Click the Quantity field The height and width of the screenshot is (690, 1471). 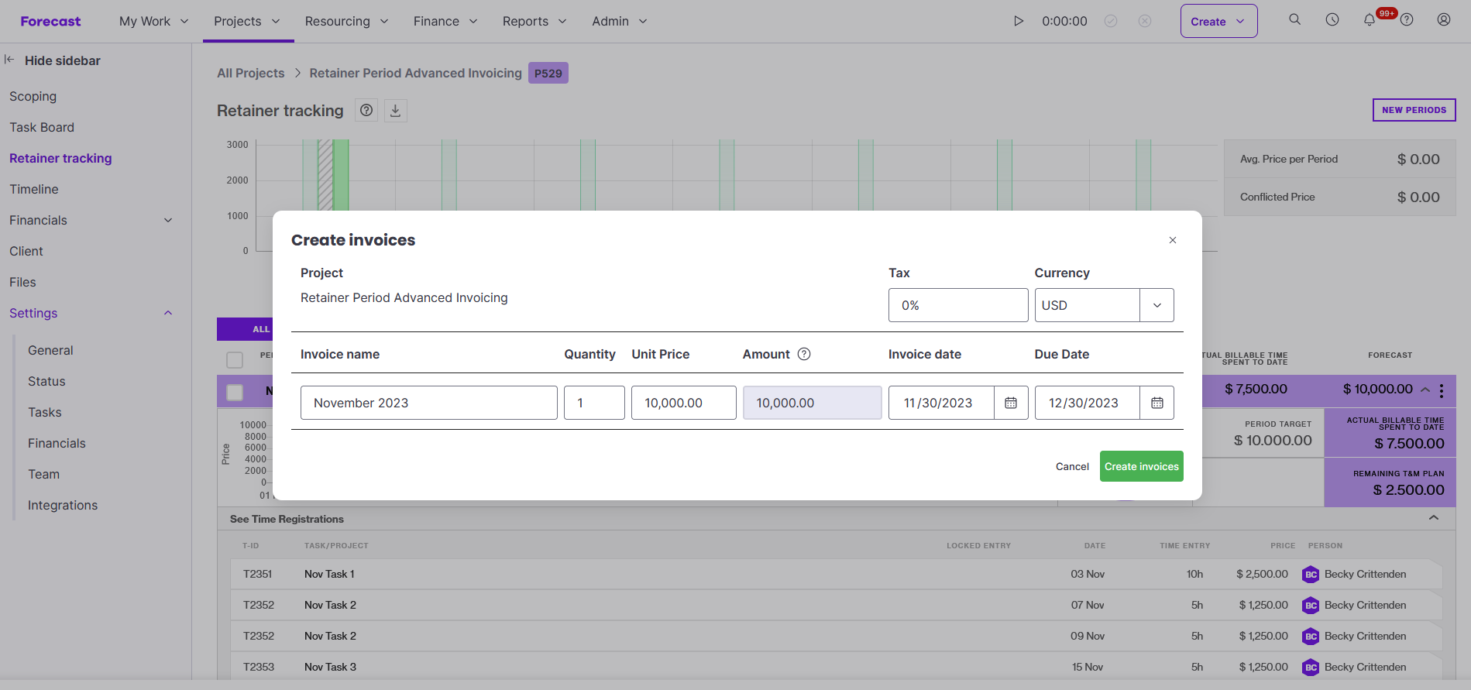tap(594, 403)
